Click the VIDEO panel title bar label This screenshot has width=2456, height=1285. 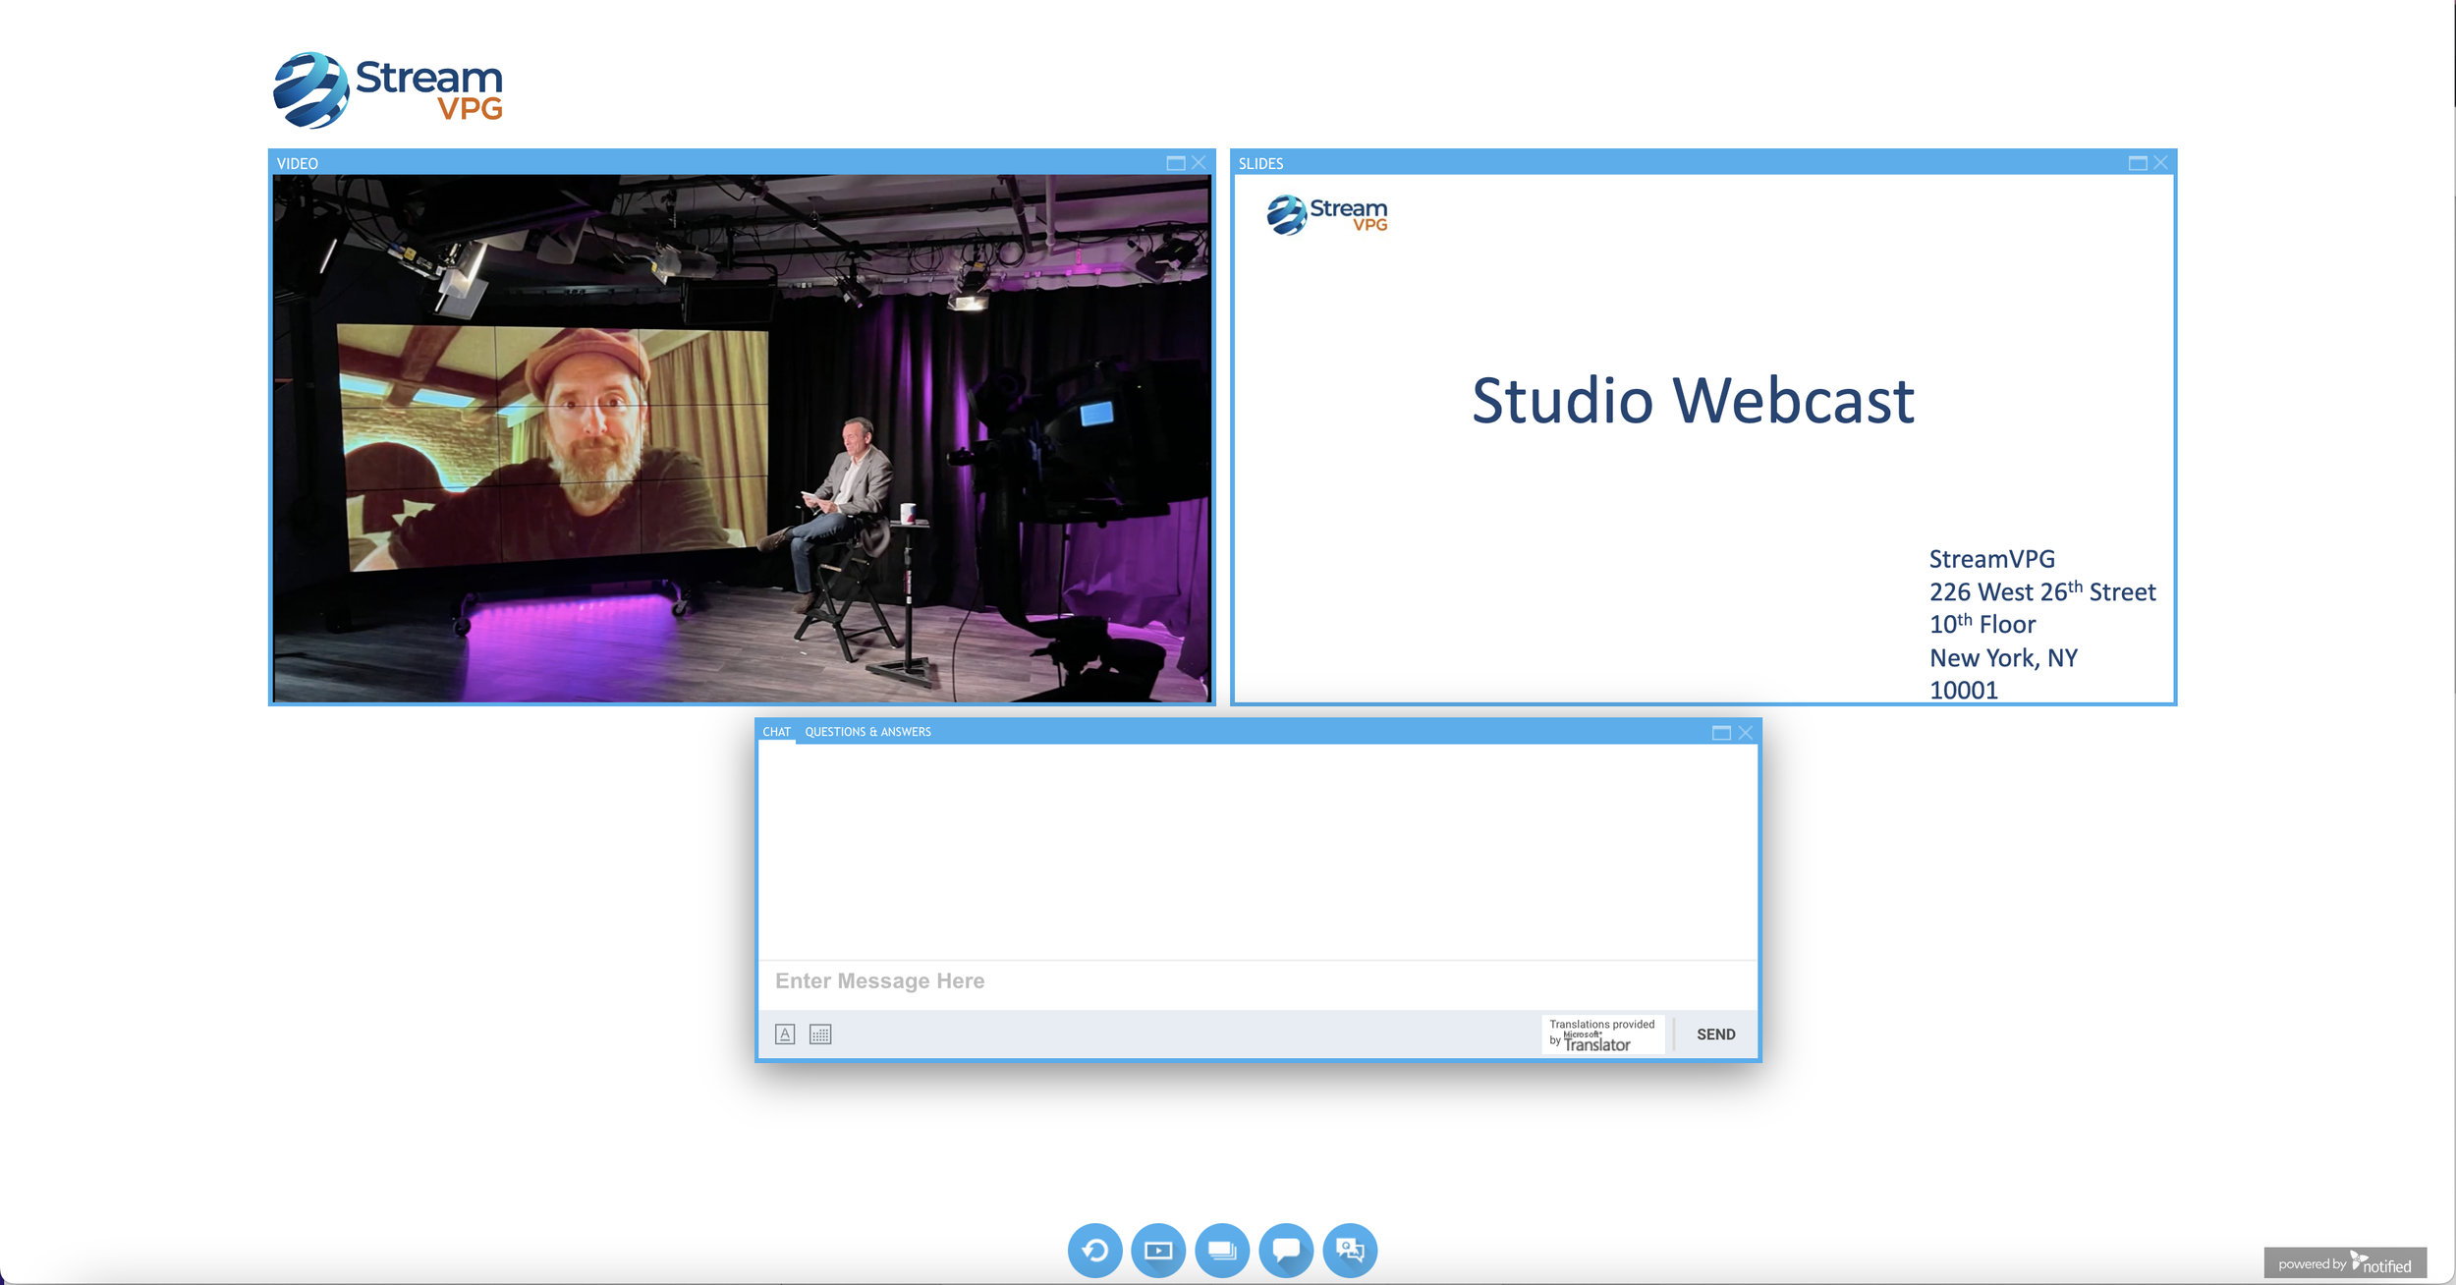pos(298,163)
